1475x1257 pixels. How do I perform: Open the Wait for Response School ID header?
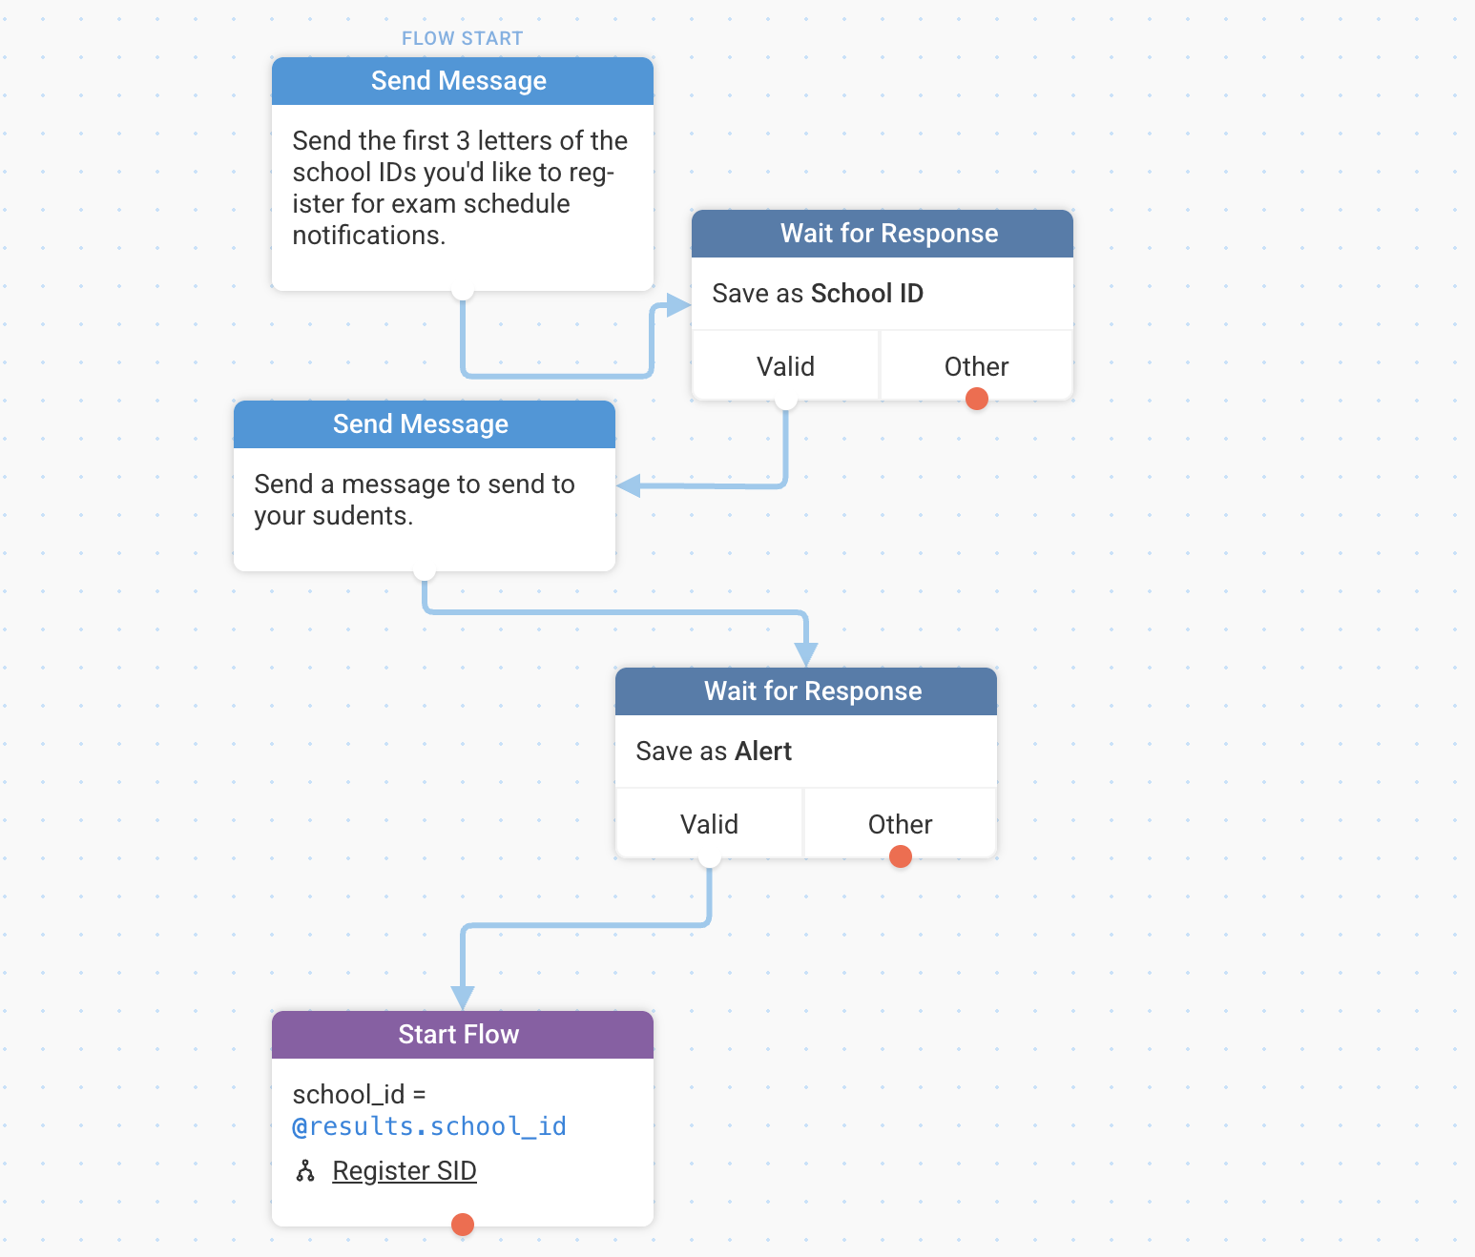(x=883, y=234)
